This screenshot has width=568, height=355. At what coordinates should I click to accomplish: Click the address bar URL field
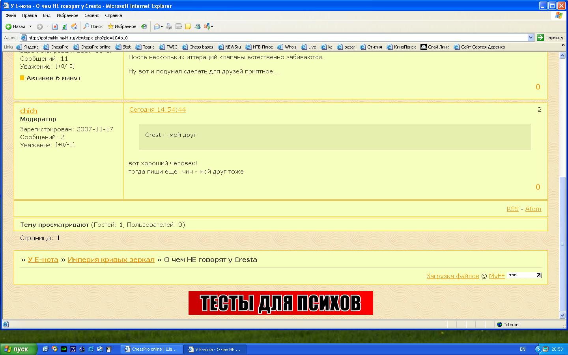coord(276,38)
